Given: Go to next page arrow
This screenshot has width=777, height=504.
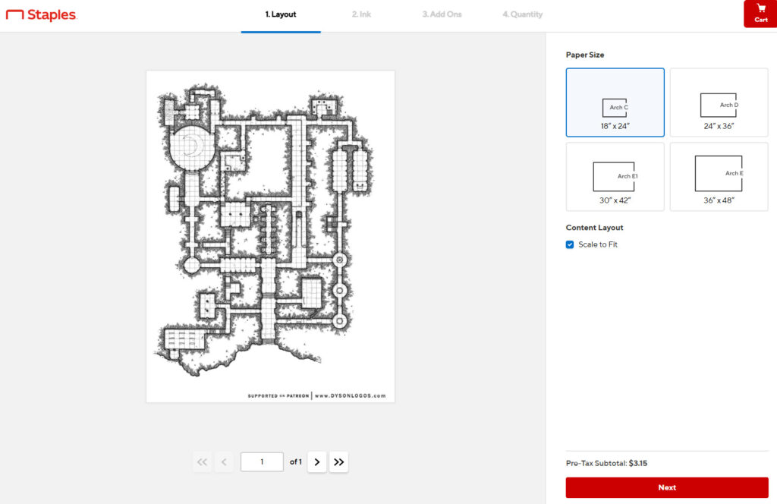Looking at the screenshot, I should (316, 462).
